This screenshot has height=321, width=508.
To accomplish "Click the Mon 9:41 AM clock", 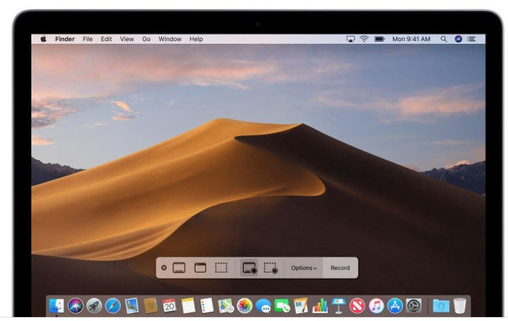I will point(411,39).
